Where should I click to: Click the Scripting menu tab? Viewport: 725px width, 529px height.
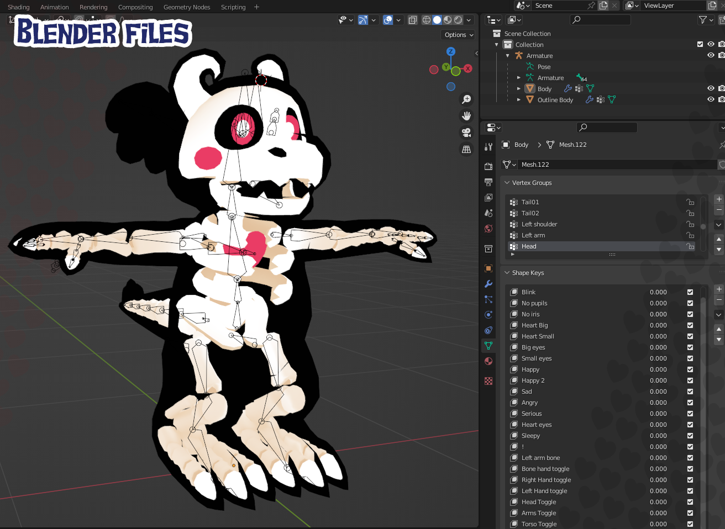coord(233,7)
